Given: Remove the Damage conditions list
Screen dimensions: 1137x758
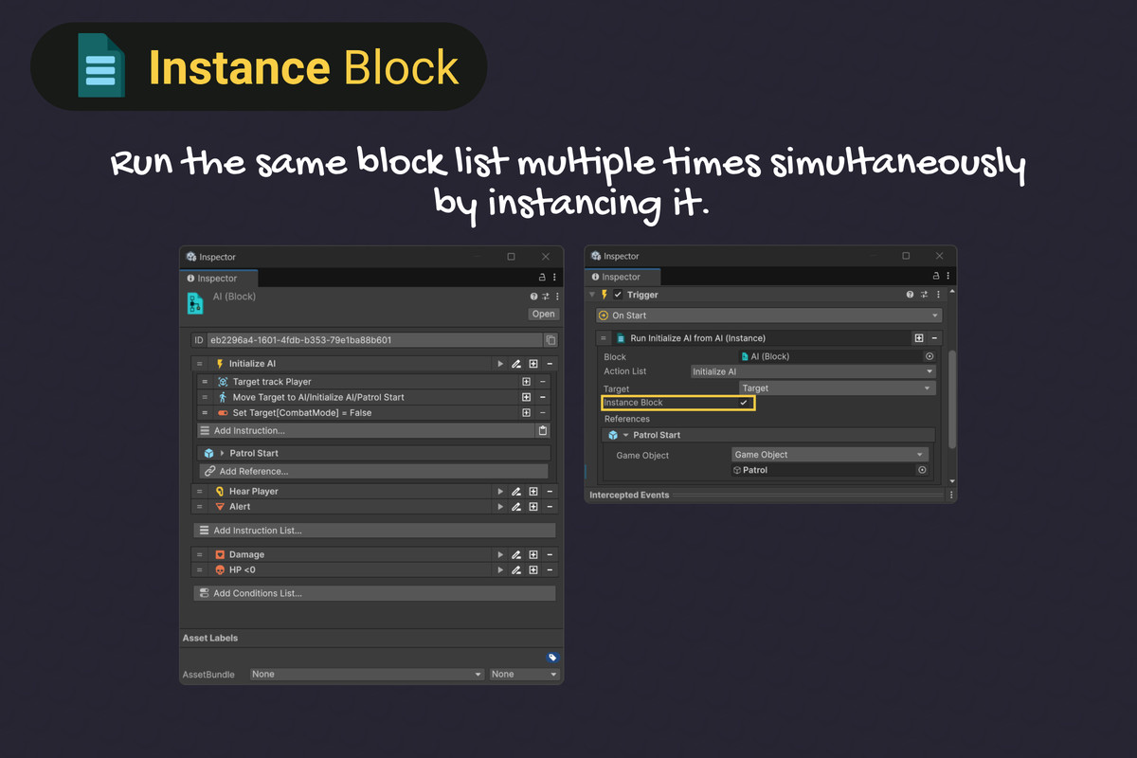Looking at the screenshot, I should (x=550, y=554).
